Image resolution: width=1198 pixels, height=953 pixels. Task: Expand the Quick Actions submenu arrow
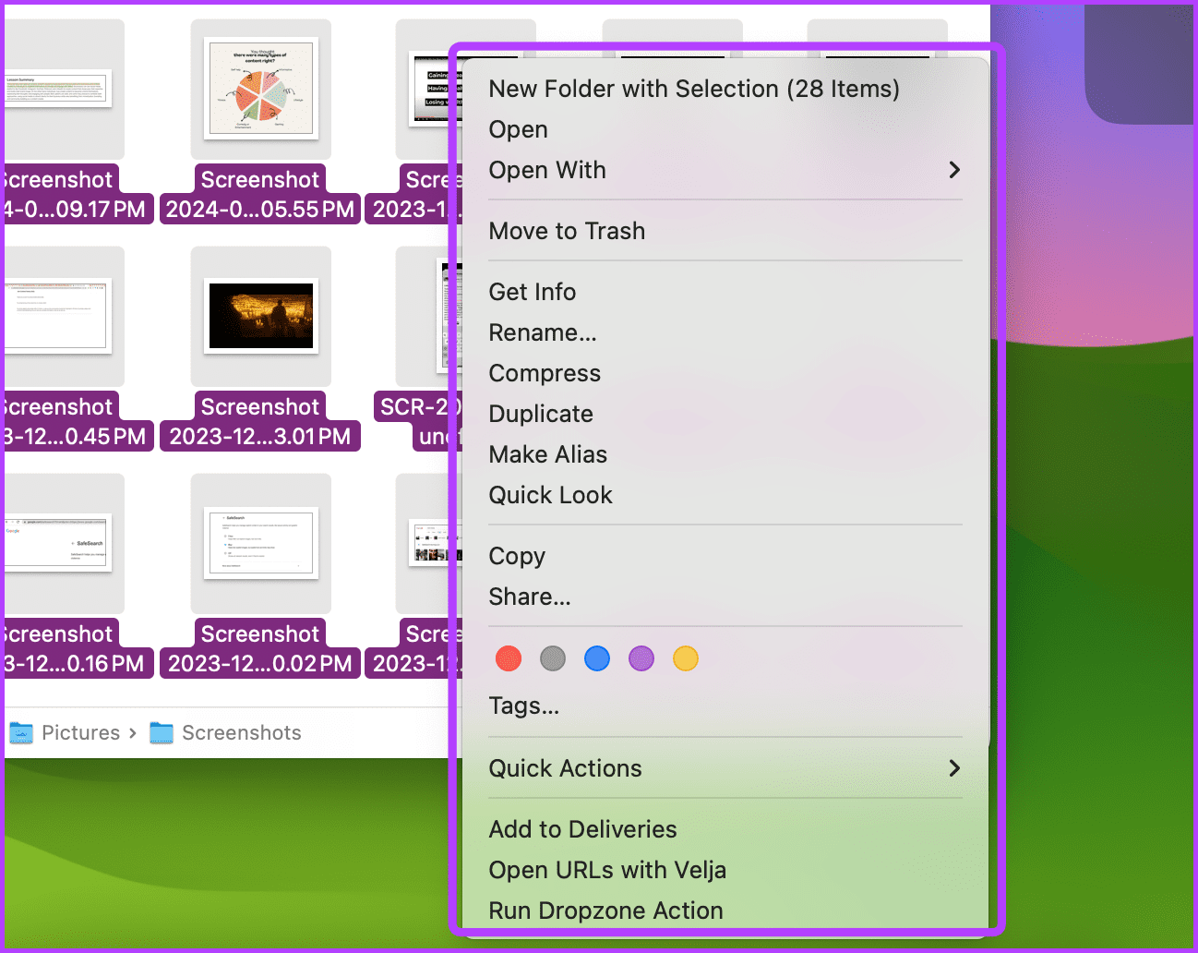click(954, 768)
